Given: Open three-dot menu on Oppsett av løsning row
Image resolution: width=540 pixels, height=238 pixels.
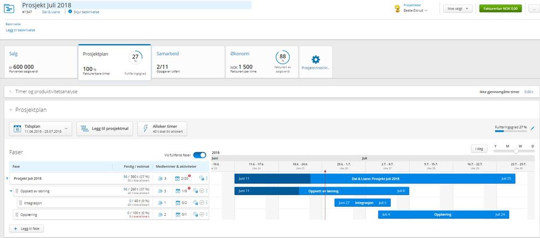Looking at the screenshot, I should point(206,191).
